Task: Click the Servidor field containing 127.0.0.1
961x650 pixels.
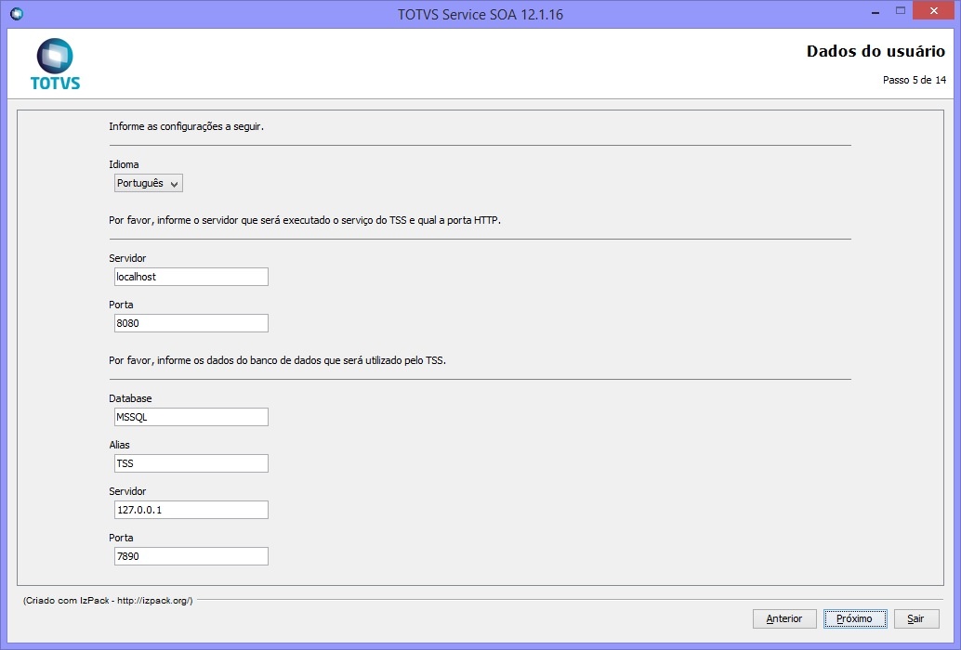Action: [191, 510]
